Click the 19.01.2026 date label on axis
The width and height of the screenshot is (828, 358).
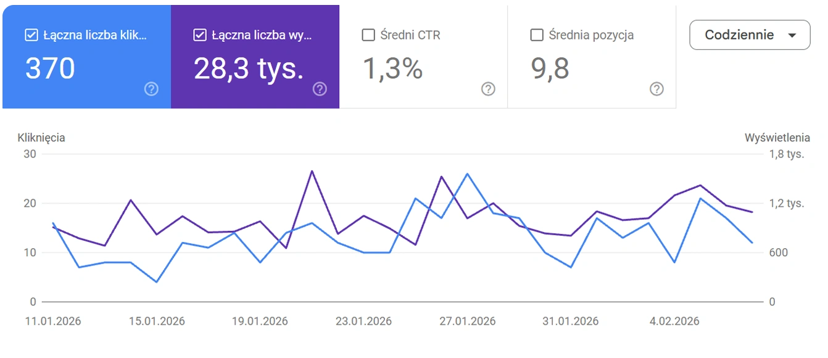pos(260,322)
